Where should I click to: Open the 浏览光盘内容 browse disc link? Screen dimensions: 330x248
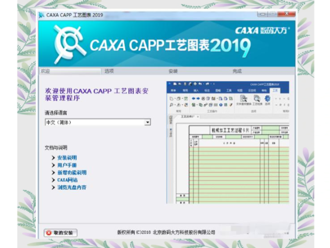pos(72,187)
